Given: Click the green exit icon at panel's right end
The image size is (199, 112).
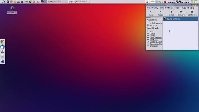Looking at the screenshot, I should click(x=196, y=2).
